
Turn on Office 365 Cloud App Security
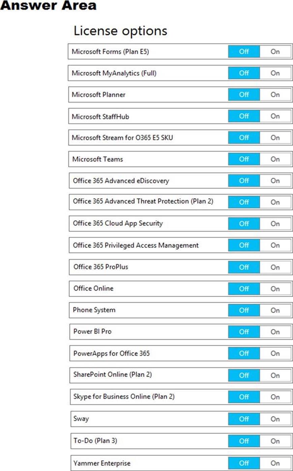pos(275,224)
